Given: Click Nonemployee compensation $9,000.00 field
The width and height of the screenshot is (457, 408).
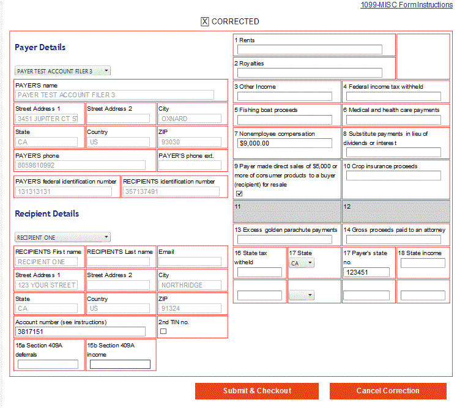Looking at the screenshot, I should pyautogui.click(x=284, y=143).
